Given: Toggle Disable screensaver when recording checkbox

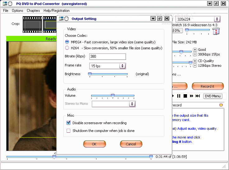Looking at the screenshot, I should (68, 123).
